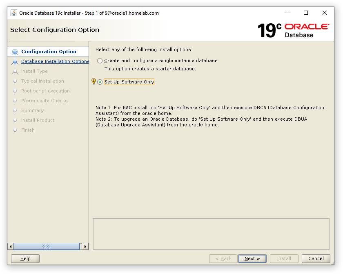Click the Install Type step circle
This screenshot has height=274, width=343.
click(x=15, y=71)
